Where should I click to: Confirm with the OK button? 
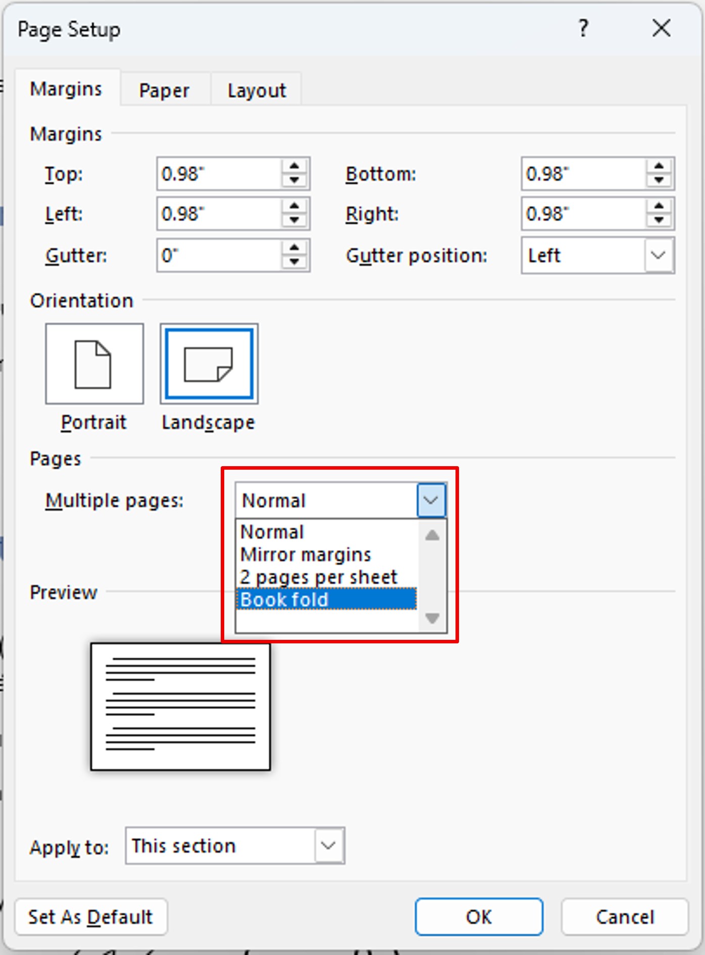[479, 917]
